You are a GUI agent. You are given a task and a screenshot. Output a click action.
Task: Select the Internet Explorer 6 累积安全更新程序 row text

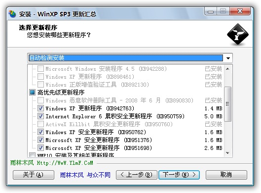(x=115, y=116)
